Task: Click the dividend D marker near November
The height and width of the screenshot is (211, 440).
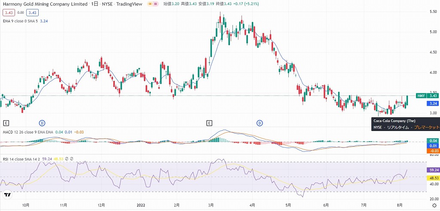Action: (x=42, y=123)
